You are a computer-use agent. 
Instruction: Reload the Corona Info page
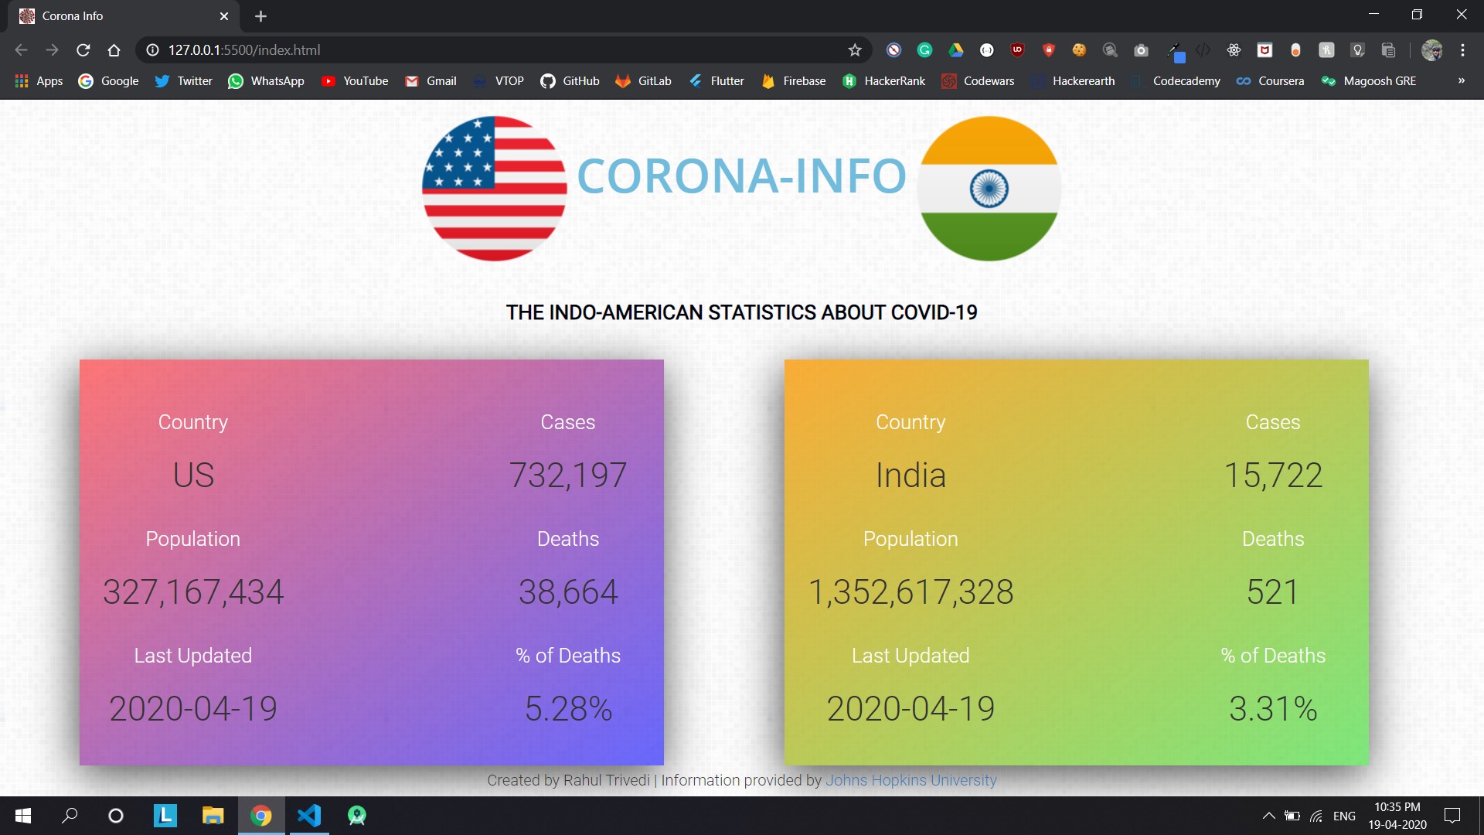click(x=82, y=49)
